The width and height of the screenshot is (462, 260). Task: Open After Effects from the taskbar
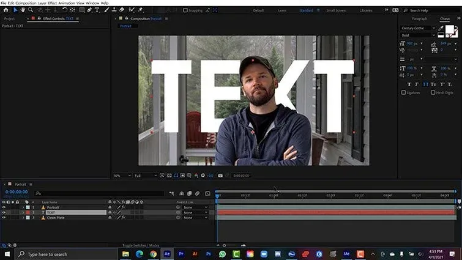coord(167,254)
